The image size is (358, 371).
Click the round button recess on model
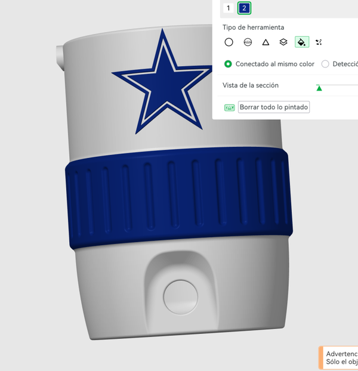coord(181,297)
